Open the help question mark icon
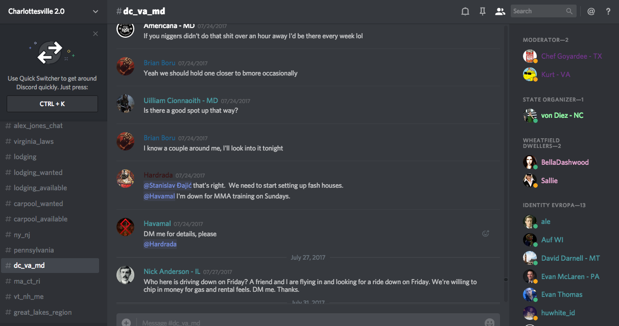The width and height of the screenshot is (619, 326). [608, 11]
